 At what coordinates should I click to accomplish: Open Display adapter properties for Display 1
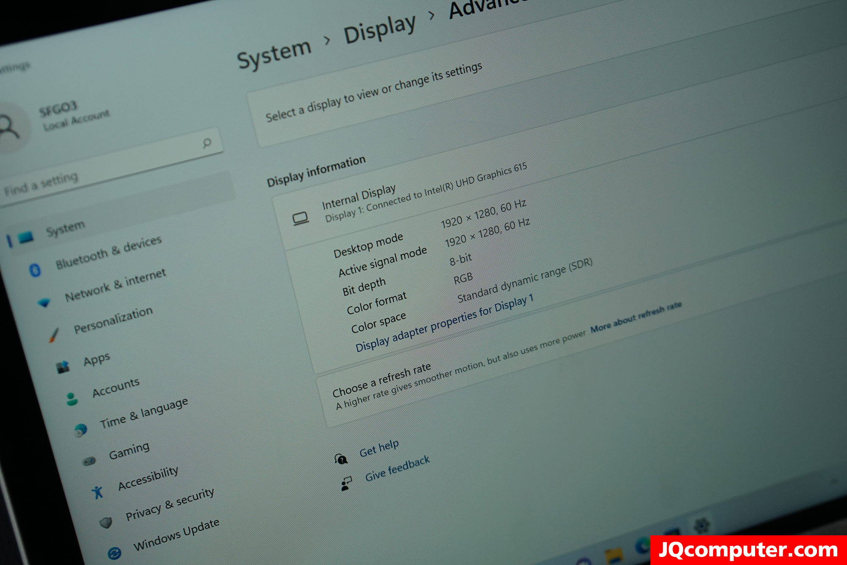tap(444, 323)
